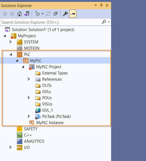Image resolution: width=146 pixels, height=161 pixels.
Task: Open Properties wrench icon
Action: (65, 14)
